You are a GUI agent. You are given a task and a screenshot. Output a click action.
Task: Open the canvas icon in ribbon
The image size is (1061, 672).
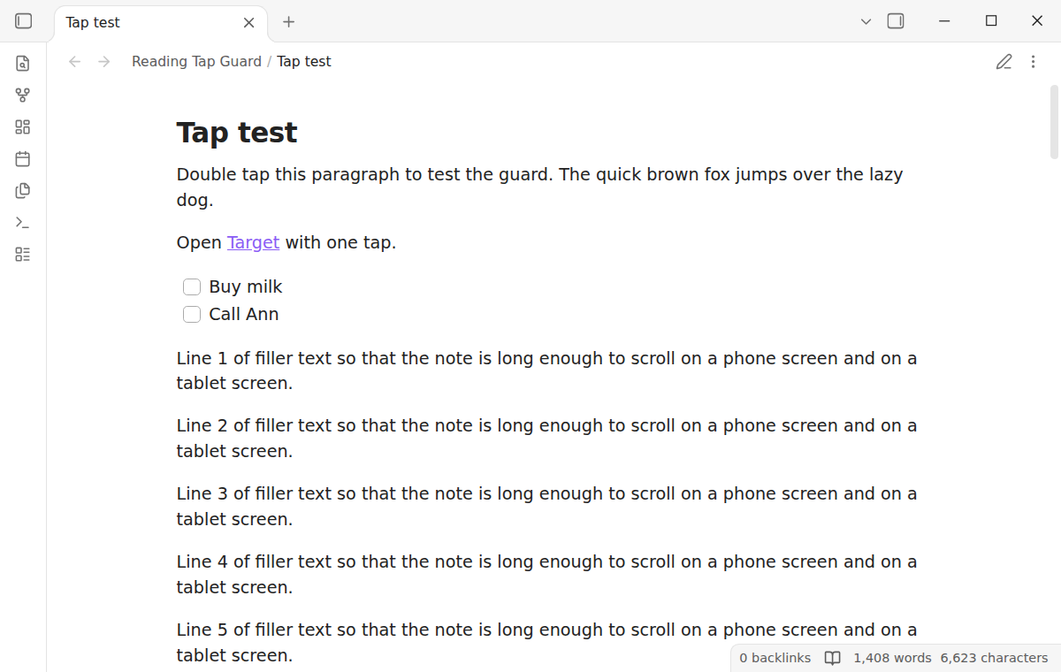[x=23, y=127]
